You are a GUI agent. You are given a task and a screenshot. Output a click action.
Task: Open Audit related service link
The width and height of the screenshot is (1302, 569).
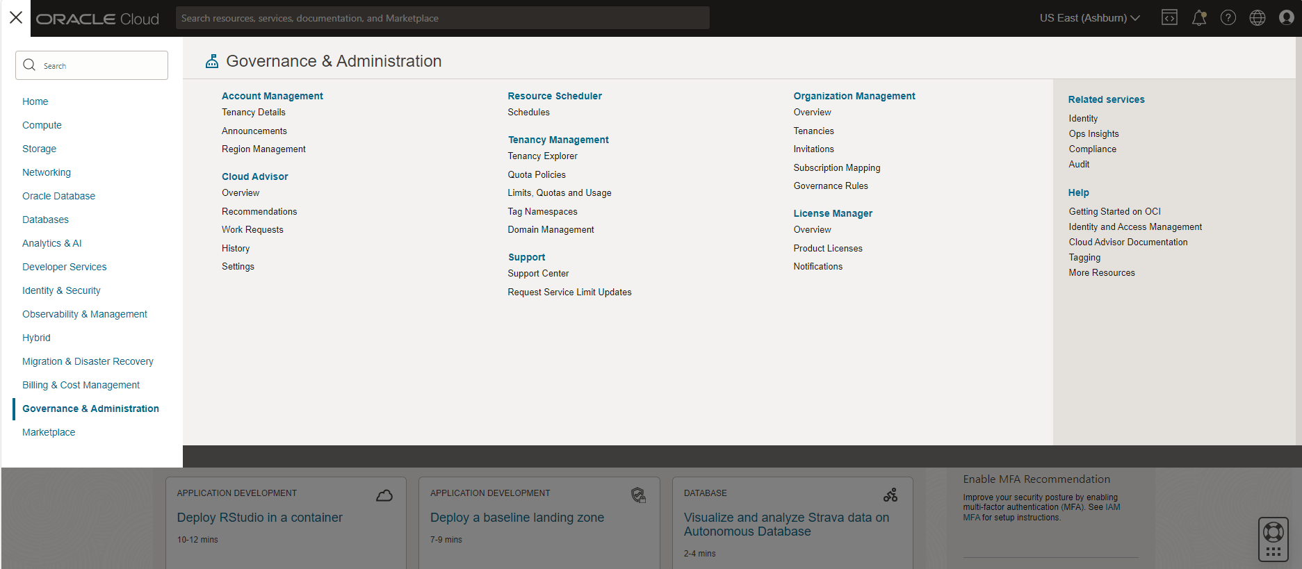tap(1079, 165)
